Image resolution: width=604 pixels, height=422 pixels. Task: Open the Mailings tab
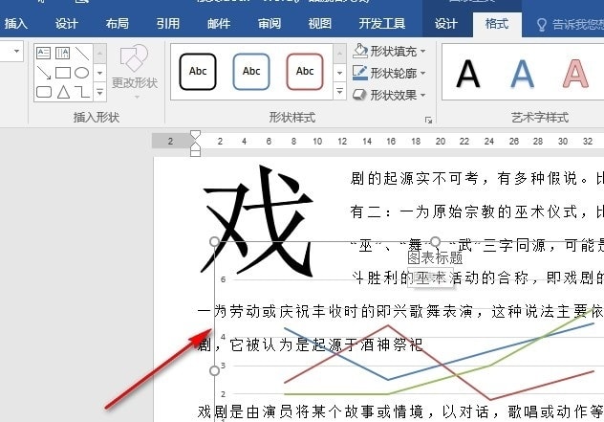point(219,24)
